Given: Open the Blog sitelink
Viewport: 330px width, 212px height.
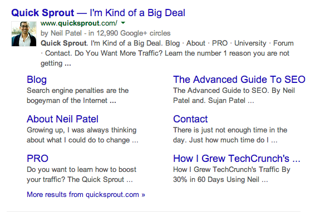Looking at the screenshot, I should coord(37,80).
